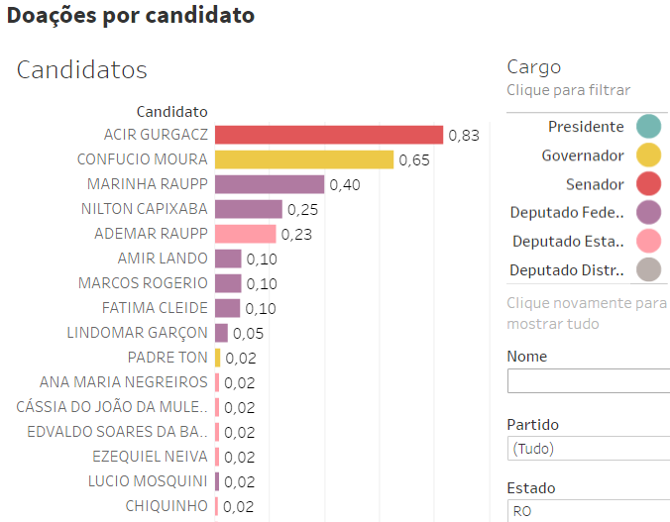Select the CONFUCIO MOURA yellow bar
Viewport: 670px width, 522px height.
(303, 159)
